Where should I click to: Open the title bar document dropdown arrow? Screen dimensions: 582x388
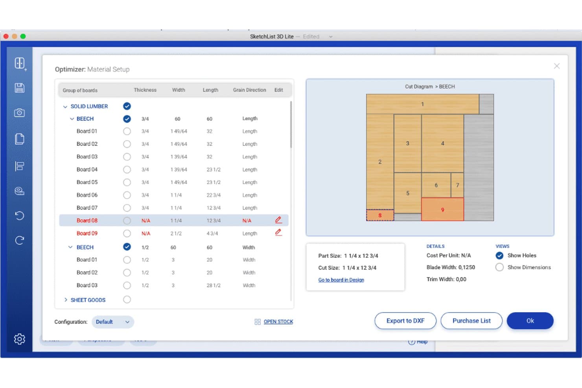[x=331, y=37]
